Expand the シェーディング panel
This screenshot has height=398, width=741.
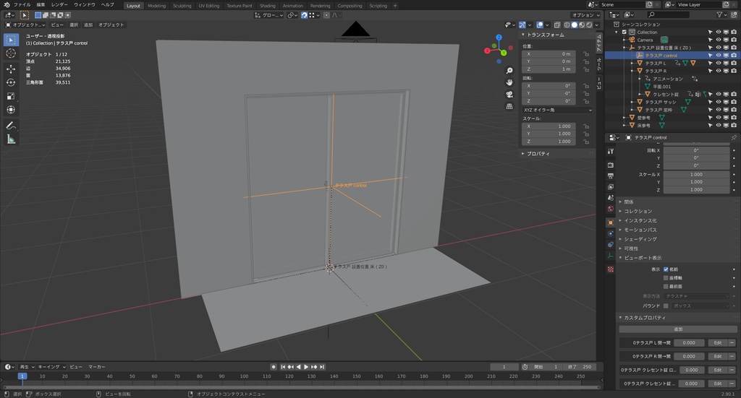point(640,239)
